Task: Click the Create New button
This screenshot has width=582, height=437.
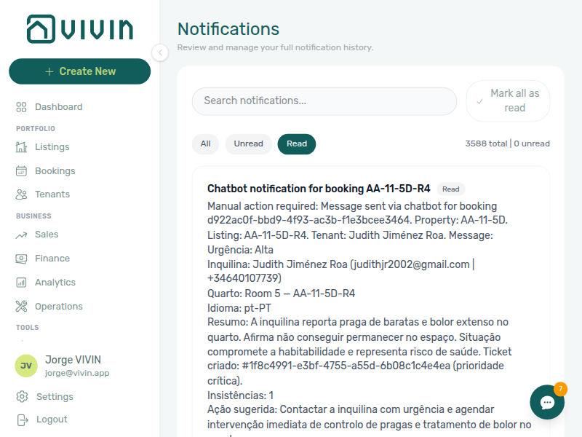Action: point(80,71)
